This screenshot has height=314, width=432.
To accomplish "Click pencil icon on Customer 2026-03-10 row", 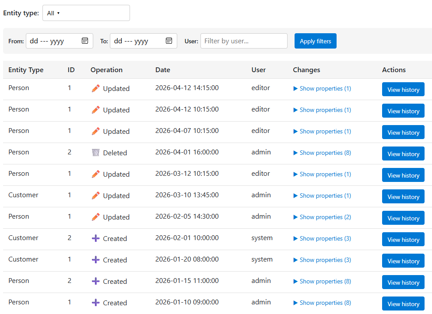I will [95, 195].
